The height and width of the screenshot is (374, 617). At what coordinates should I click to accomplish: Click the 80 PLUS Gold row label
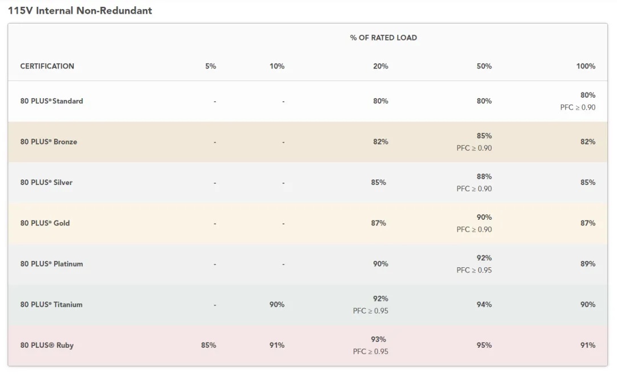coord(45,223)
